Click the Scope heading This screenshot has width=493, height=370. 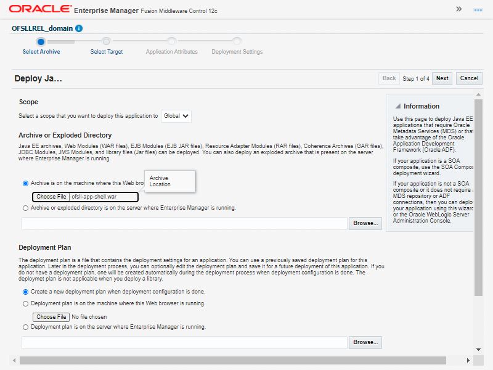click(28, 102)
